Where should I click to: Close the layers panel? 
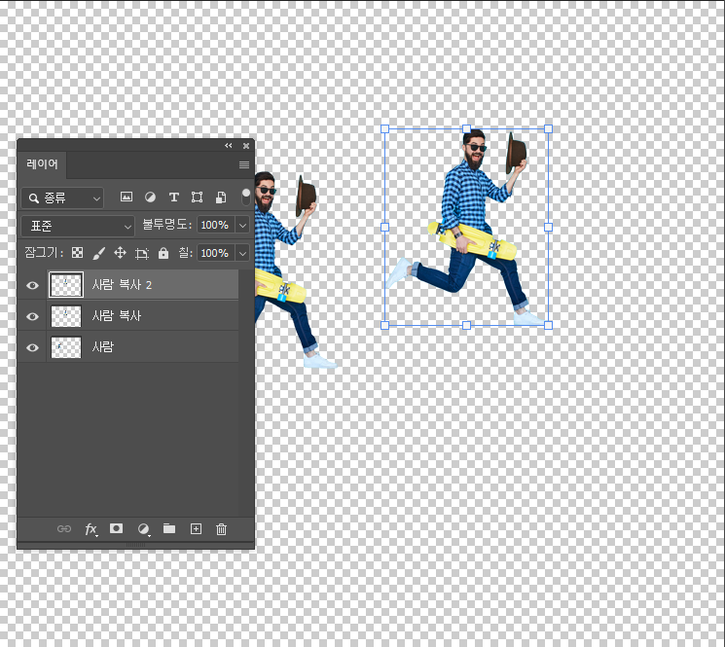246,146
